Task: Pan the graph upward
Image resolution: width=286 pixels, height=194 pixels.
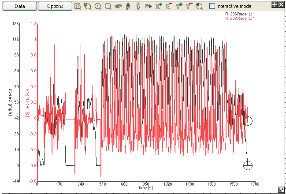Action: click(x=128, y=6)
